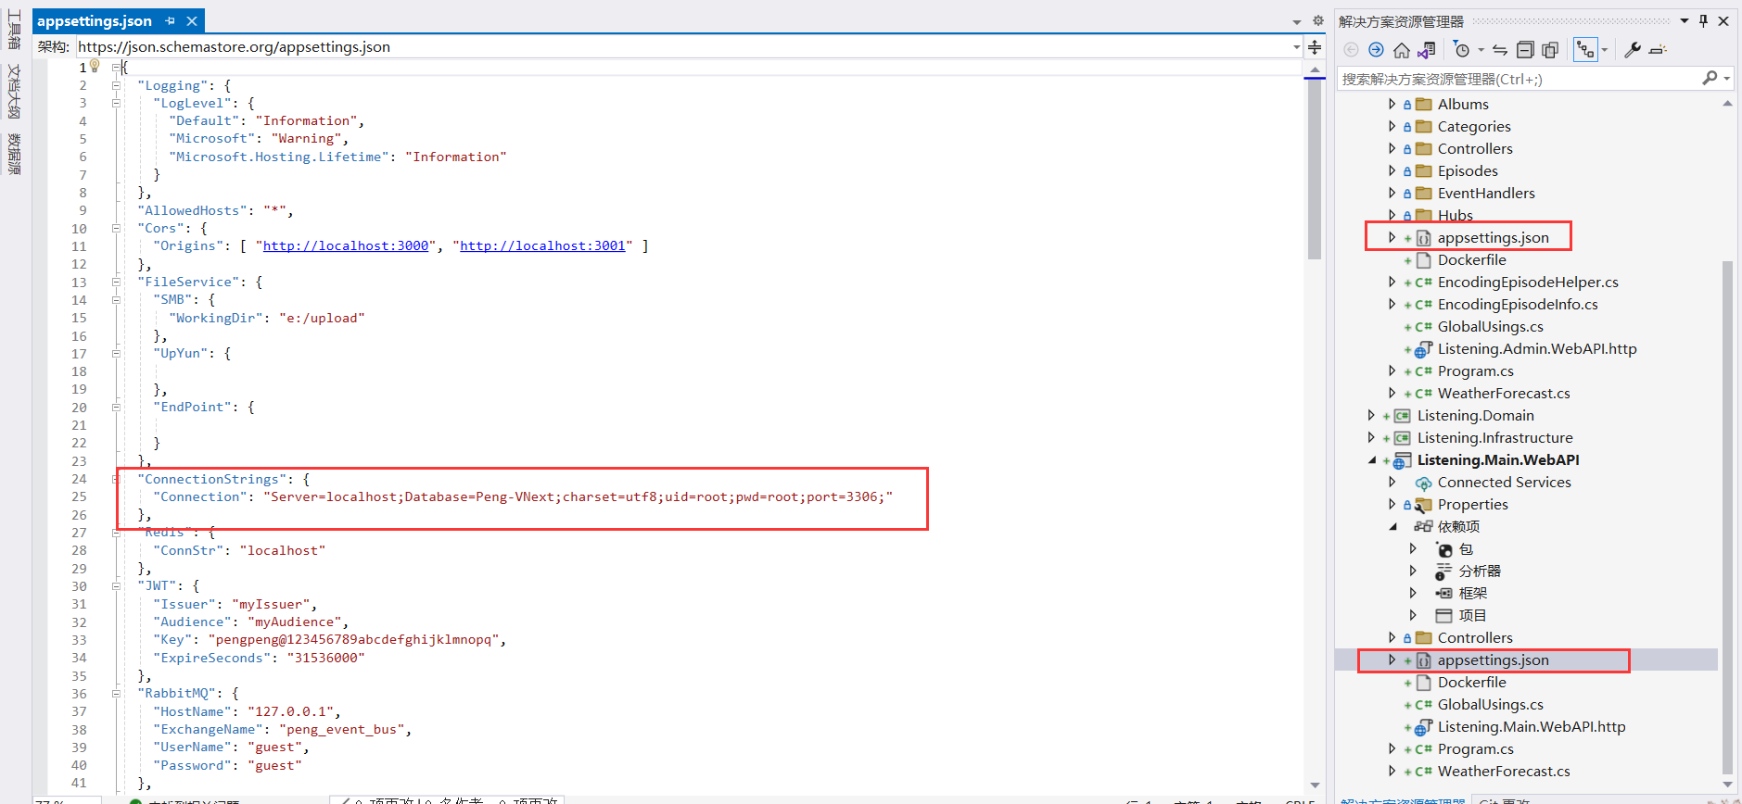Screen dimensions: 1742x804
Task: Collapse all items in Solution Explorer
Action: pos(1525,50)
